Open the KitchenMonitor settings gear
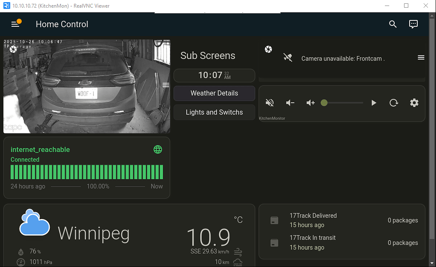The height and width of the screenshot is (267, 436). click(414, 102)
